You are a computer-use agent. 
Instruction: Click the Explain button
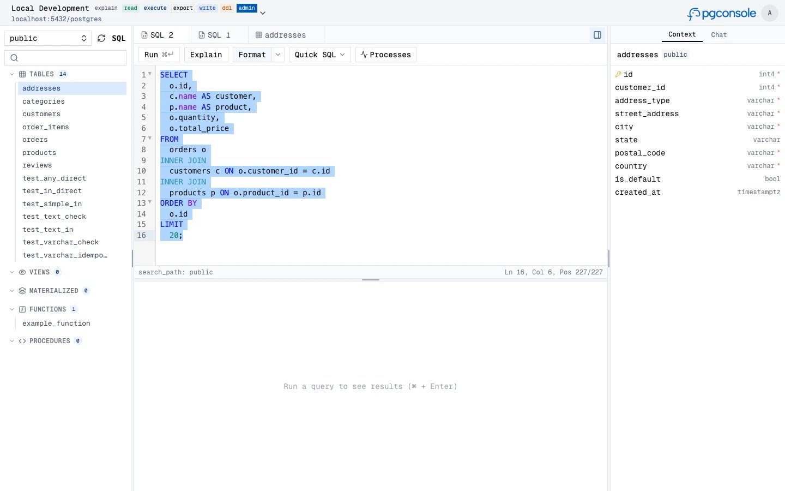206,55
